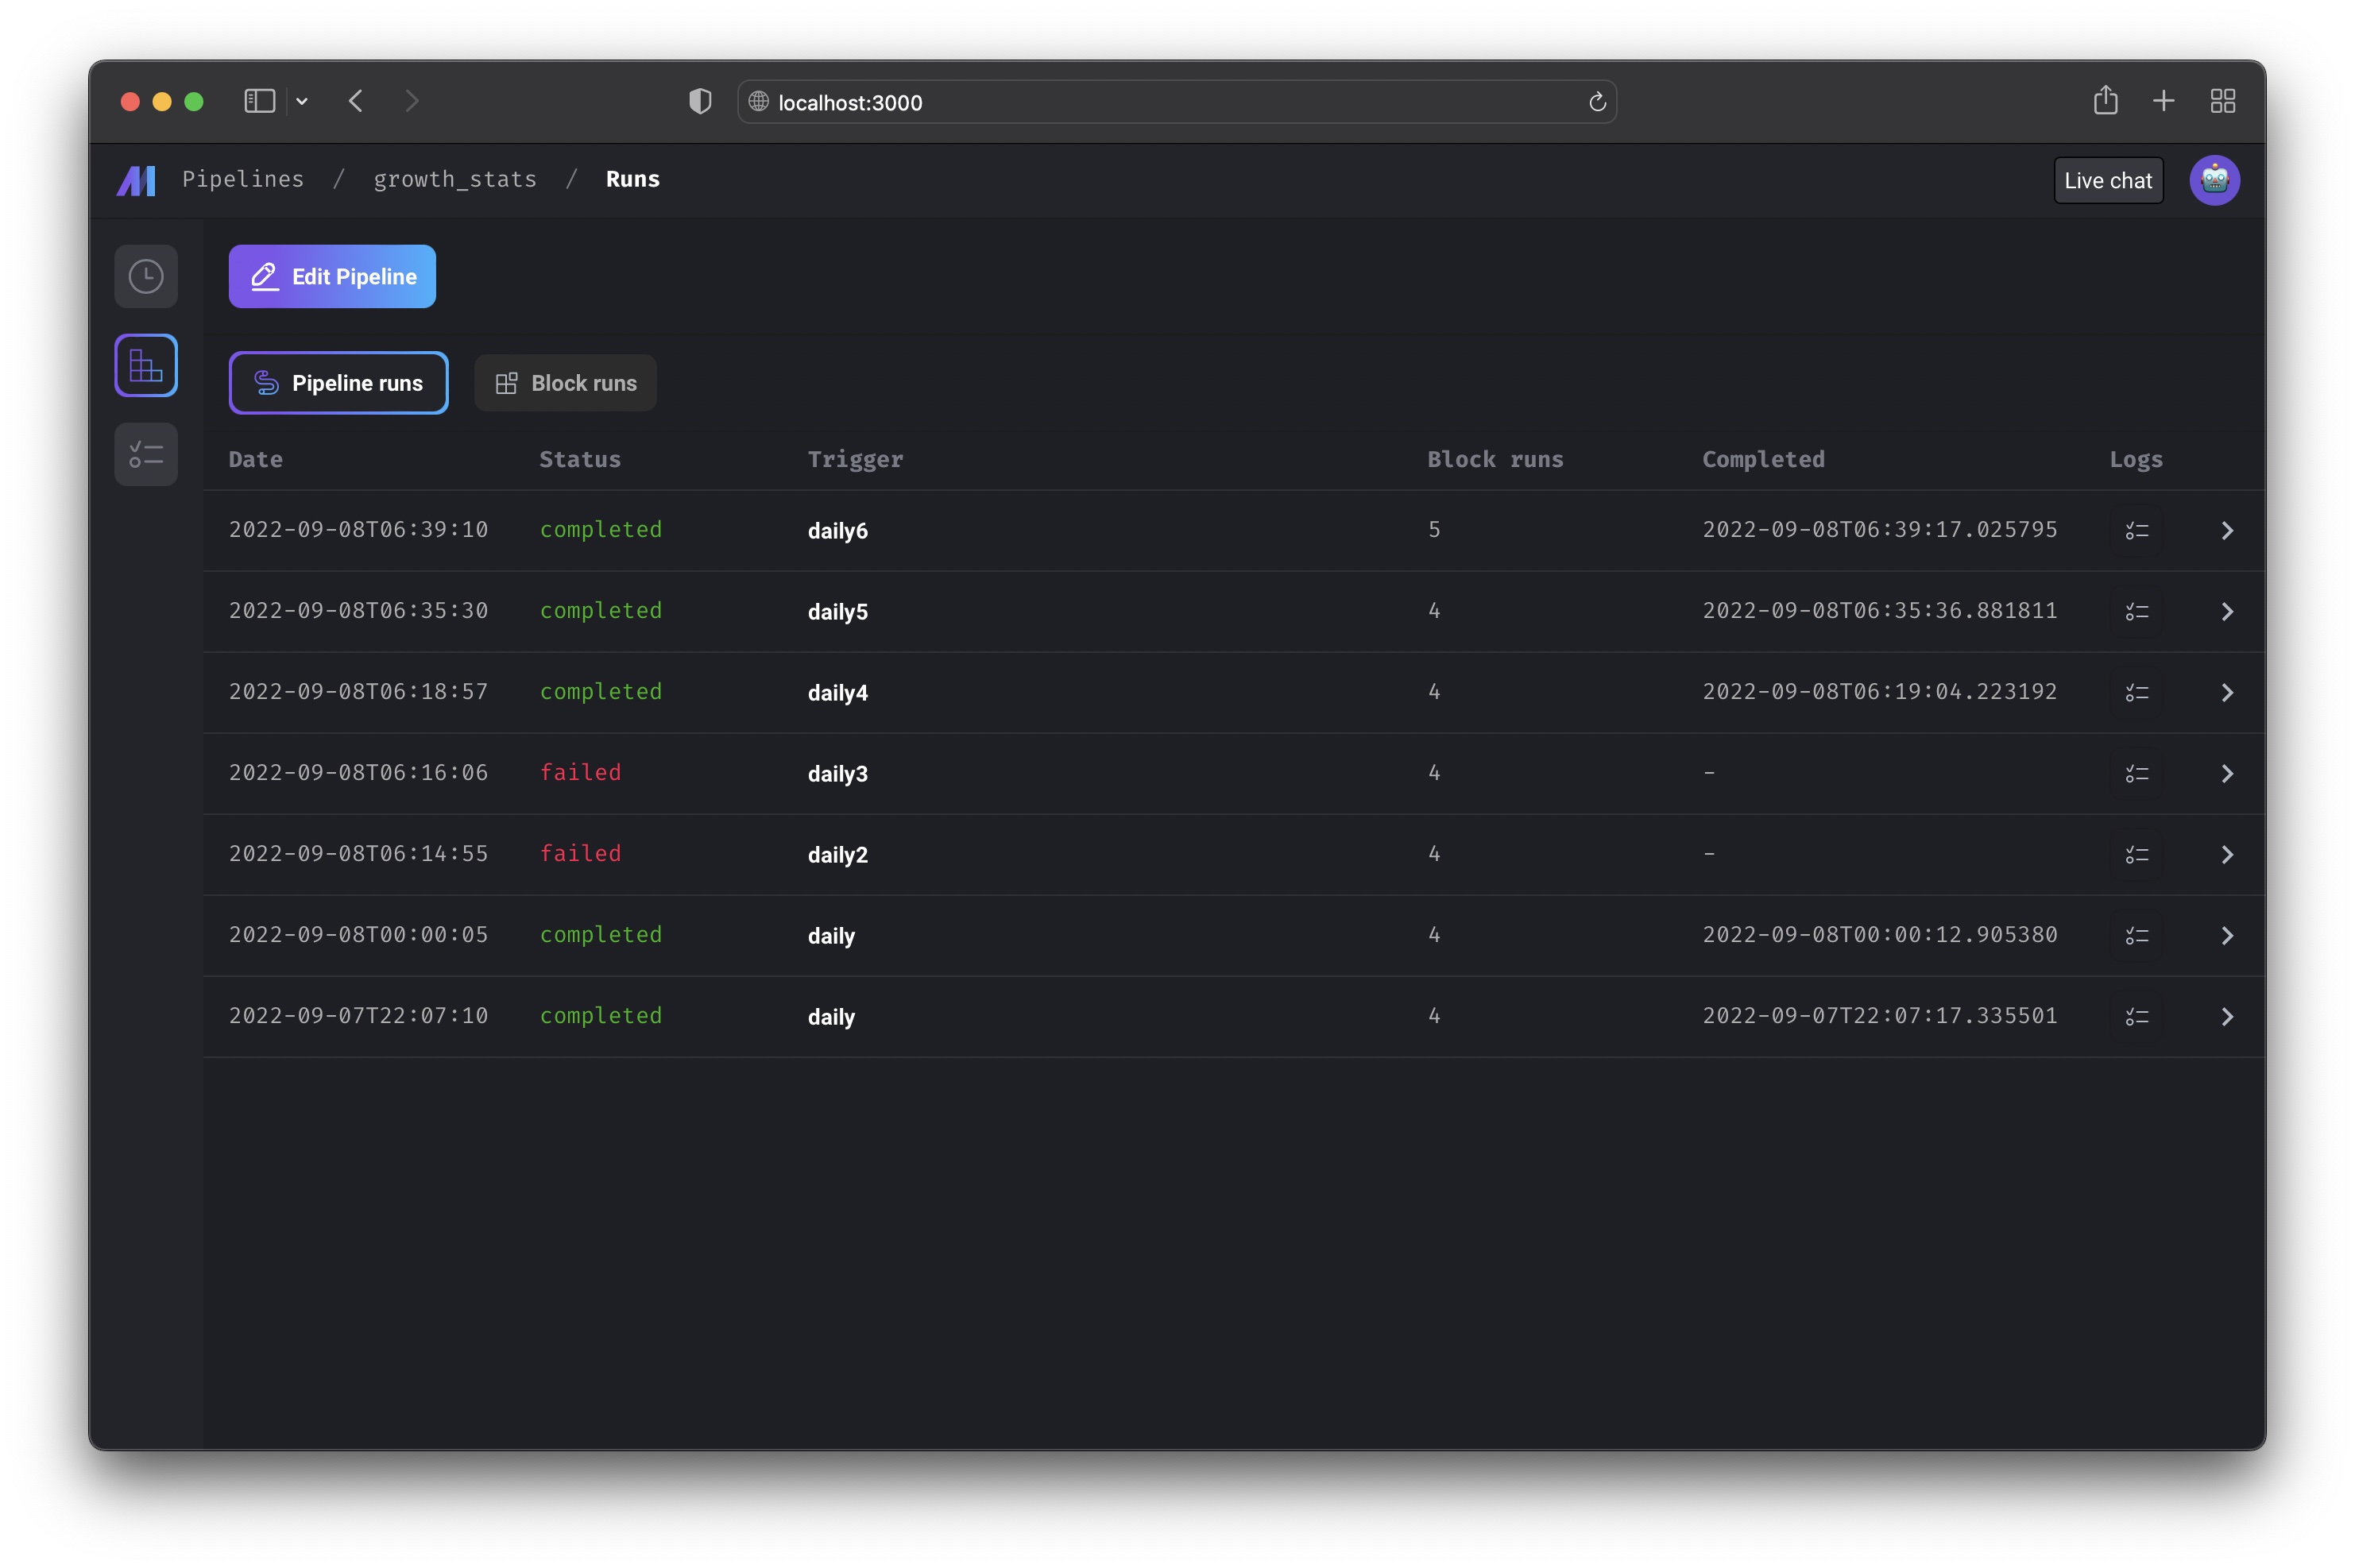
Task: Open logs icon for daily5 run
Action: (2136, 612)
